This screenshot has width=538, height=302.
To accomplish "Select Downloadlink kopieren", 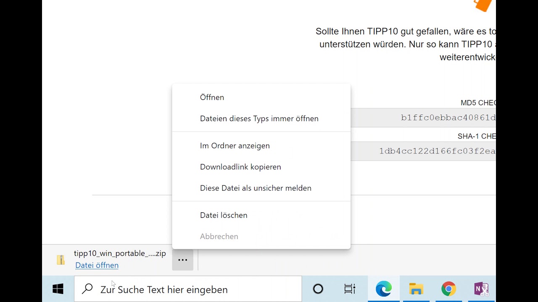I will pyautogui.click(x=261, y=167).
